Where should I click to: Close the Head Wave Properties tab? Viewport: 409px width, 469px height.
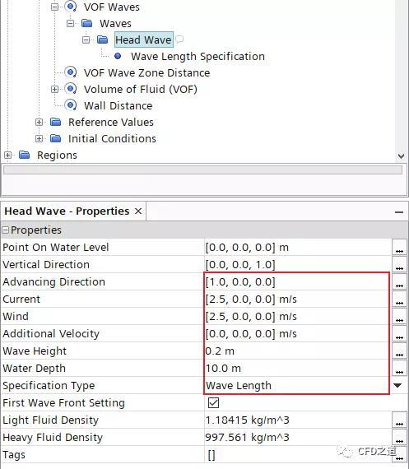click(x=138, y=211)
